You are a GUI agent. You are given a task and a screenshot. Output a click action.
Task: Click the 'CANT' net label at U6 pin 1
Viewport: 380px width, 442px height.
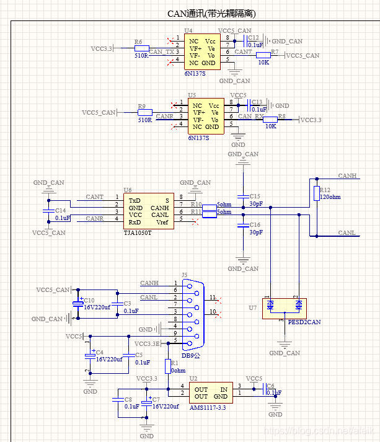click(x=94, y=197)
